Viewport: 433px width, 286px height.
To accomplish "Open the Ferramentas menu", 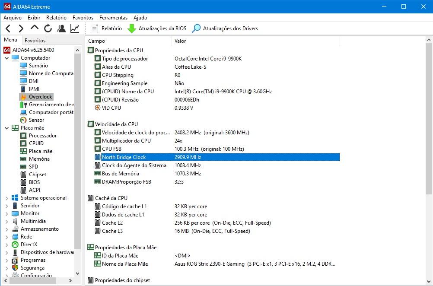I will point(114,18).
